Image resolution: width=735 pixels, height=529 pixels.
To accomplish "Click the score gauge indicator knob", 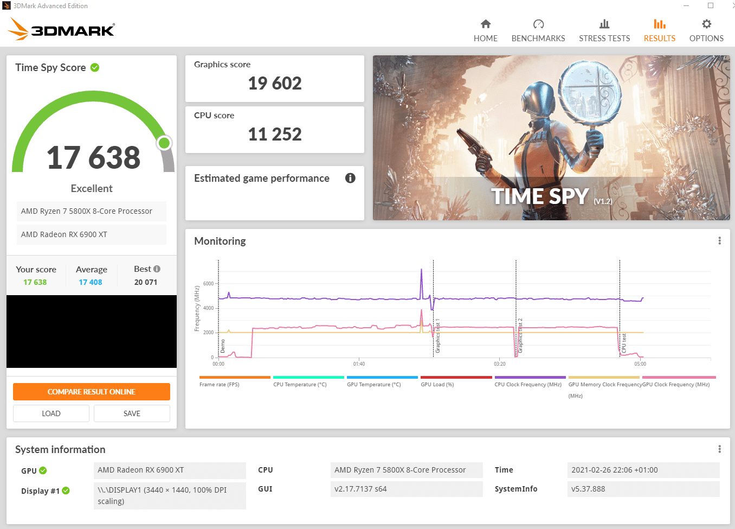I will [164, 143].
